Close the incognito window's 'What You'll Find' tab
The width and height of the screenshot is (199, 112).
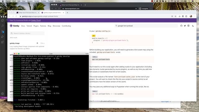click(81, 5)
